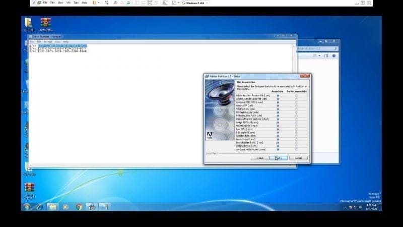
Task: Open Windows Media Player from the taskbar
Action: pyautogui.click(x=65, y=207)
